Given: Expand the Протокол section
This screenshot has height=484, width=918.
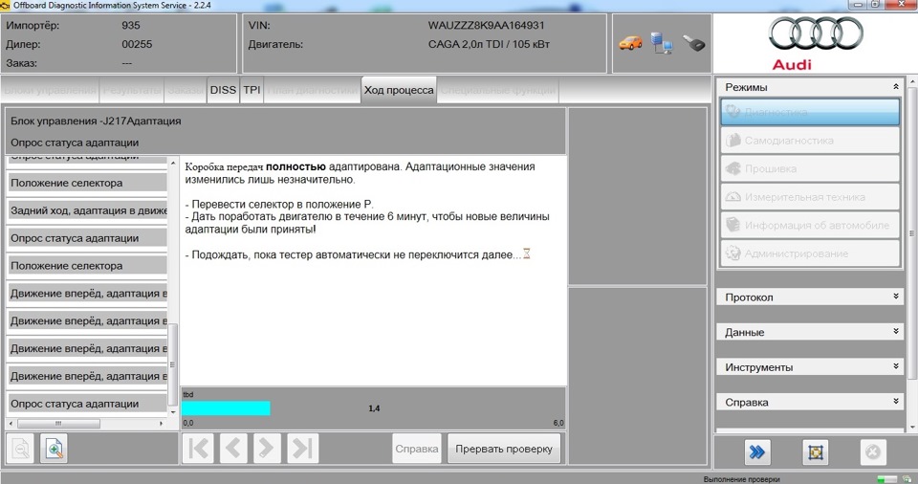Looking at the screenshot, I should [810, 297].
